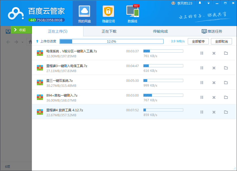Open the 推送任务 tab
Screen dimensions: 237x171
(x=212, y=31)
